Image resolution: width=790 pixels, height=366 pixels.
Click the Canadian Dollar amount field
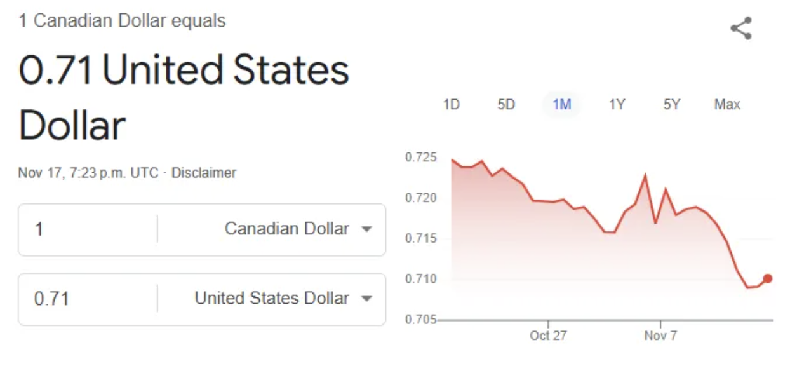tap(89, 229)
